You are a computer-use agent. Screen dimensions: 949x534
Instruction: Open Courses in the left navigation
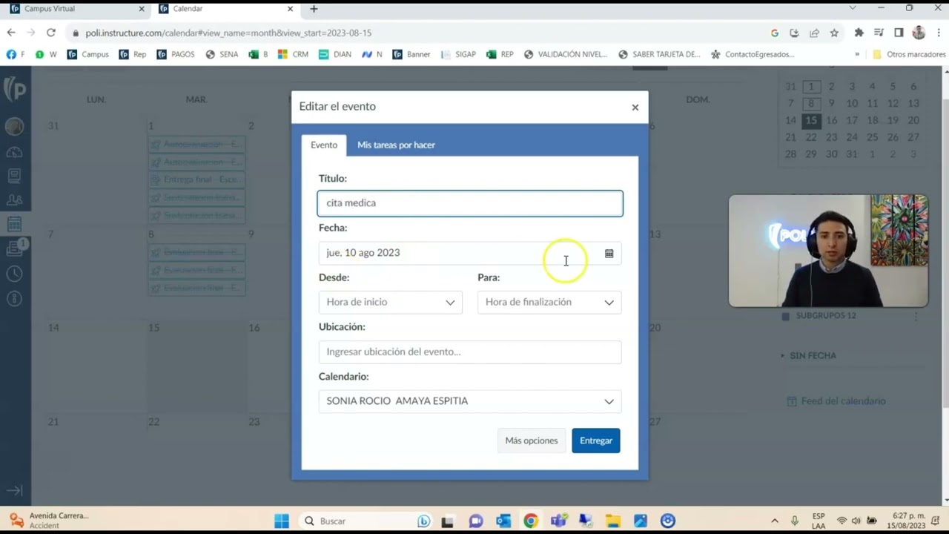click(15, 176)
